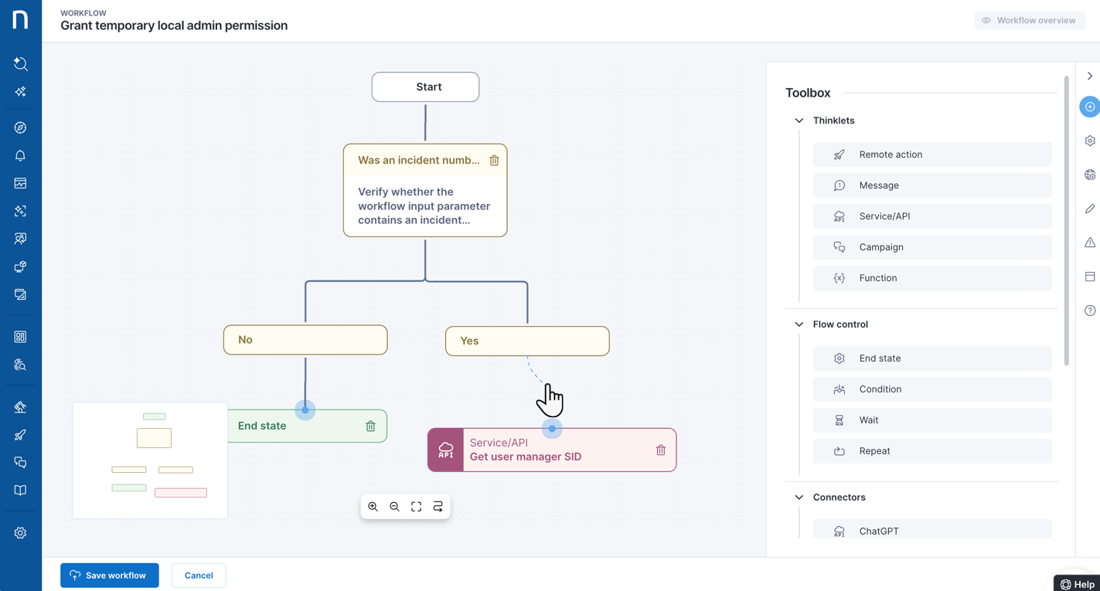The height and width of the screenshot is (591, 1100).
Task: Click the workflow minimap thumbnail
Action: pyautogui.click(x=150, y=460)
